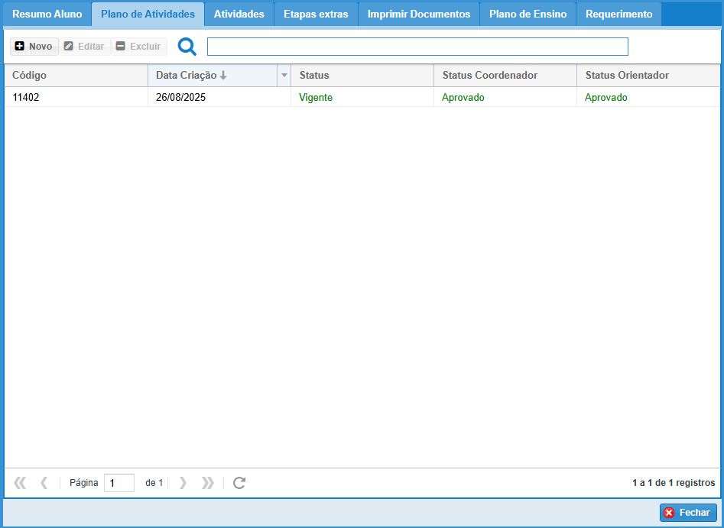The height and width of the screenshot is (528, 724).
Task: Go to the first page using double-left arrow
Action: pos(20,483)
